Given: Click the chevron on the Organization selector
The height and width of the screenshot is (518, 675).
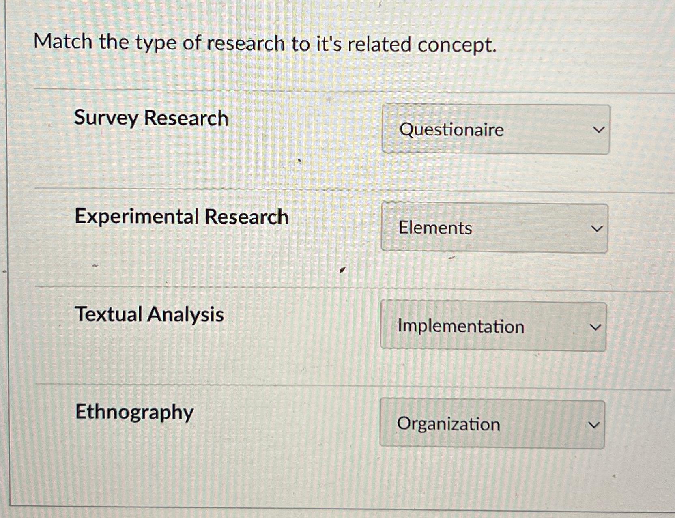Looking at the screenshot, I should tap(593, 424).
